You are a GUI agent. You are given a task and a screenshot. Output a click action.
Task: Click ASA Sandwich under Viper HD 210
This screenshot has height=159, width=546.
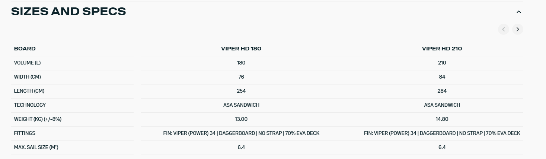pos(442,105)
